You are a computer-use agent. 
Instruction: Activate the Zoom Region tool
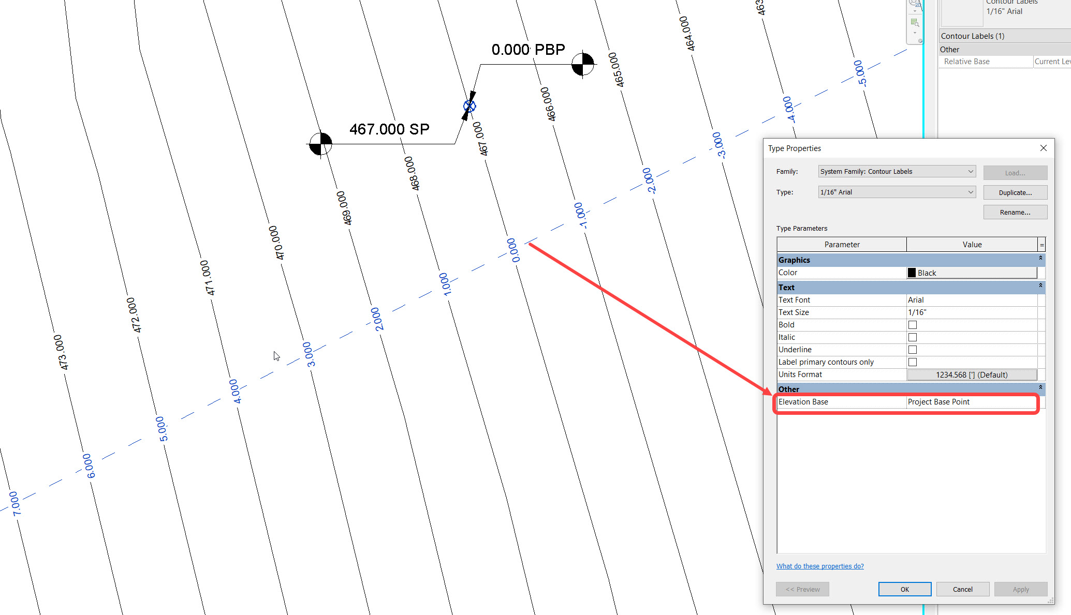915,23
